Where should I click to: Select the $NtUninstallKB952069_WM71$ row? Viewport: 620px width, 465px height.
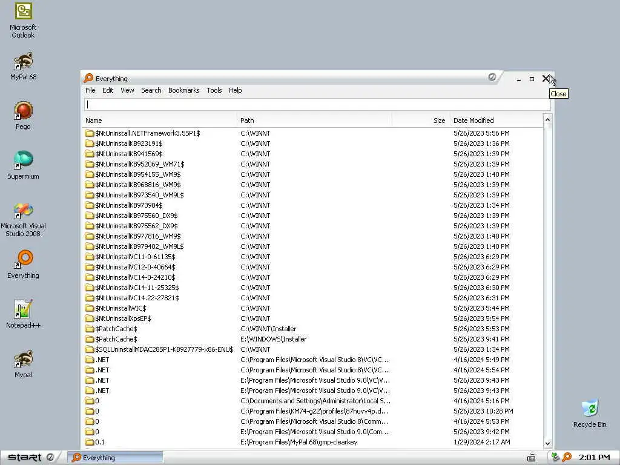pyautogui.click(x=313, y=164)
